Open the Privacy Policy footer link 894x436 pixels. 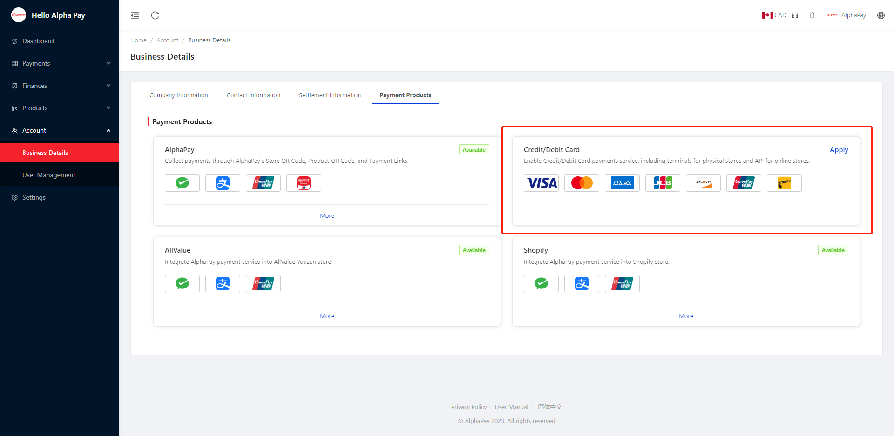coord(469,407)
